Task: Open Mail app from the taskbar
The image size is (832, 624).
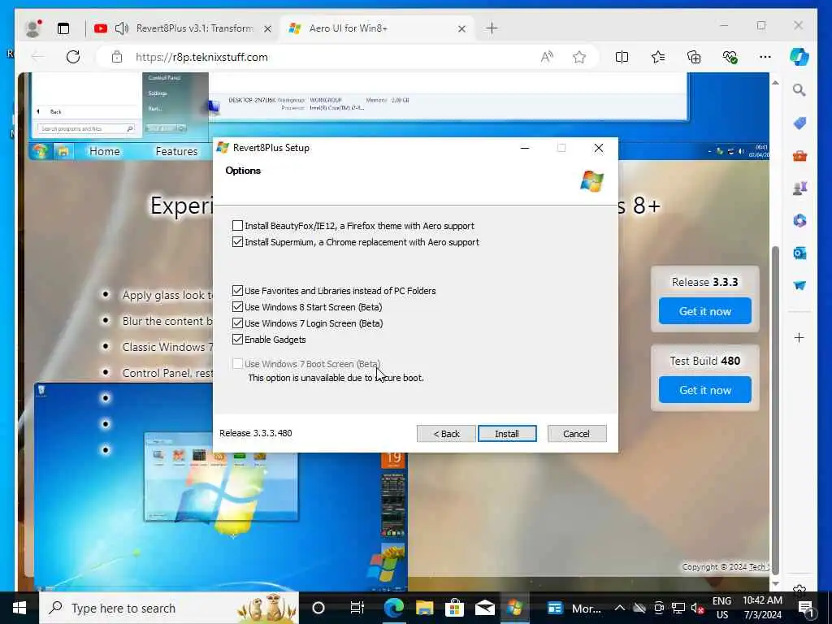Action: (x=485, y=608)
